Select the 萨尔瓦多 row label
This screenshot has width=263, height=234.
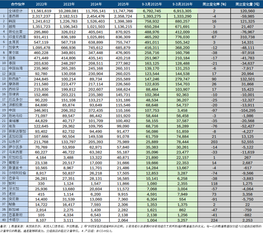click(x=15, y=147)
